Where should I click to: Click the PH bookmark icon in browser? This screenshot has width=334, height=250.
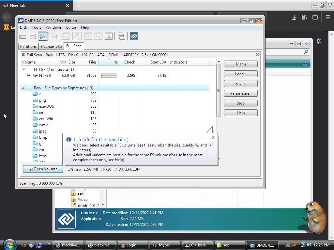coord(7,27)
